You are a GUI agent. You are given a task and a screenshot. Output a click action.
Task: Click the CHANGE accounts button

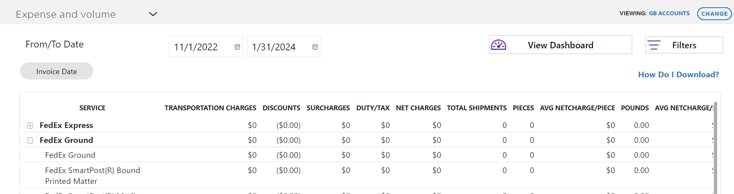pos(714,14)
